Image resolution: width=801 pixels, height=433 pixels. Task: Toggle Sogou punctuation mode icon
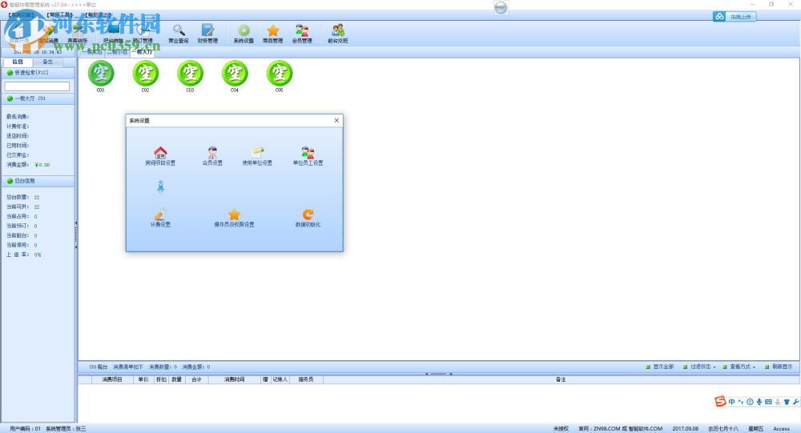pos(741,402)
